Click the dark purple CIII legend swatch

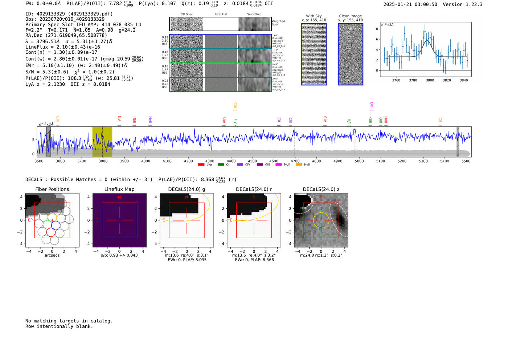(260, 165)
